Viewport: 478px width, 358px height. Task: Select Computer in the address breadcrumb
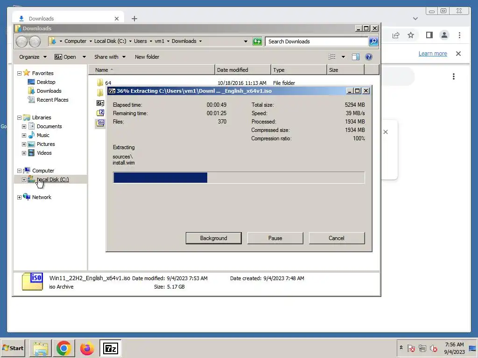(75, 41)
